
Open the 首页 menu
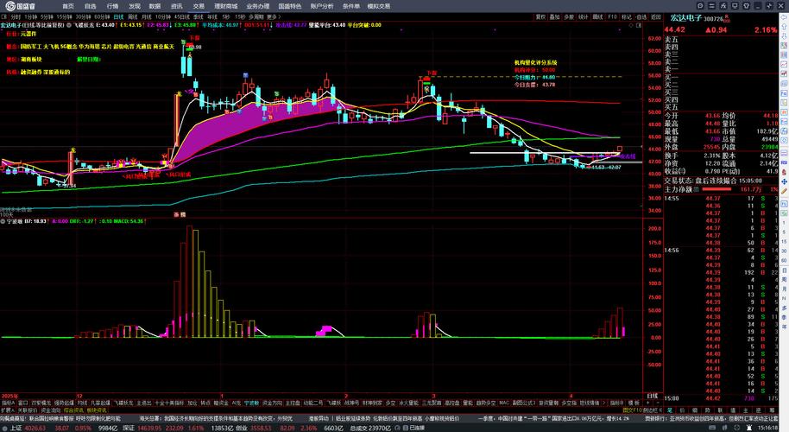pos(68,6)
